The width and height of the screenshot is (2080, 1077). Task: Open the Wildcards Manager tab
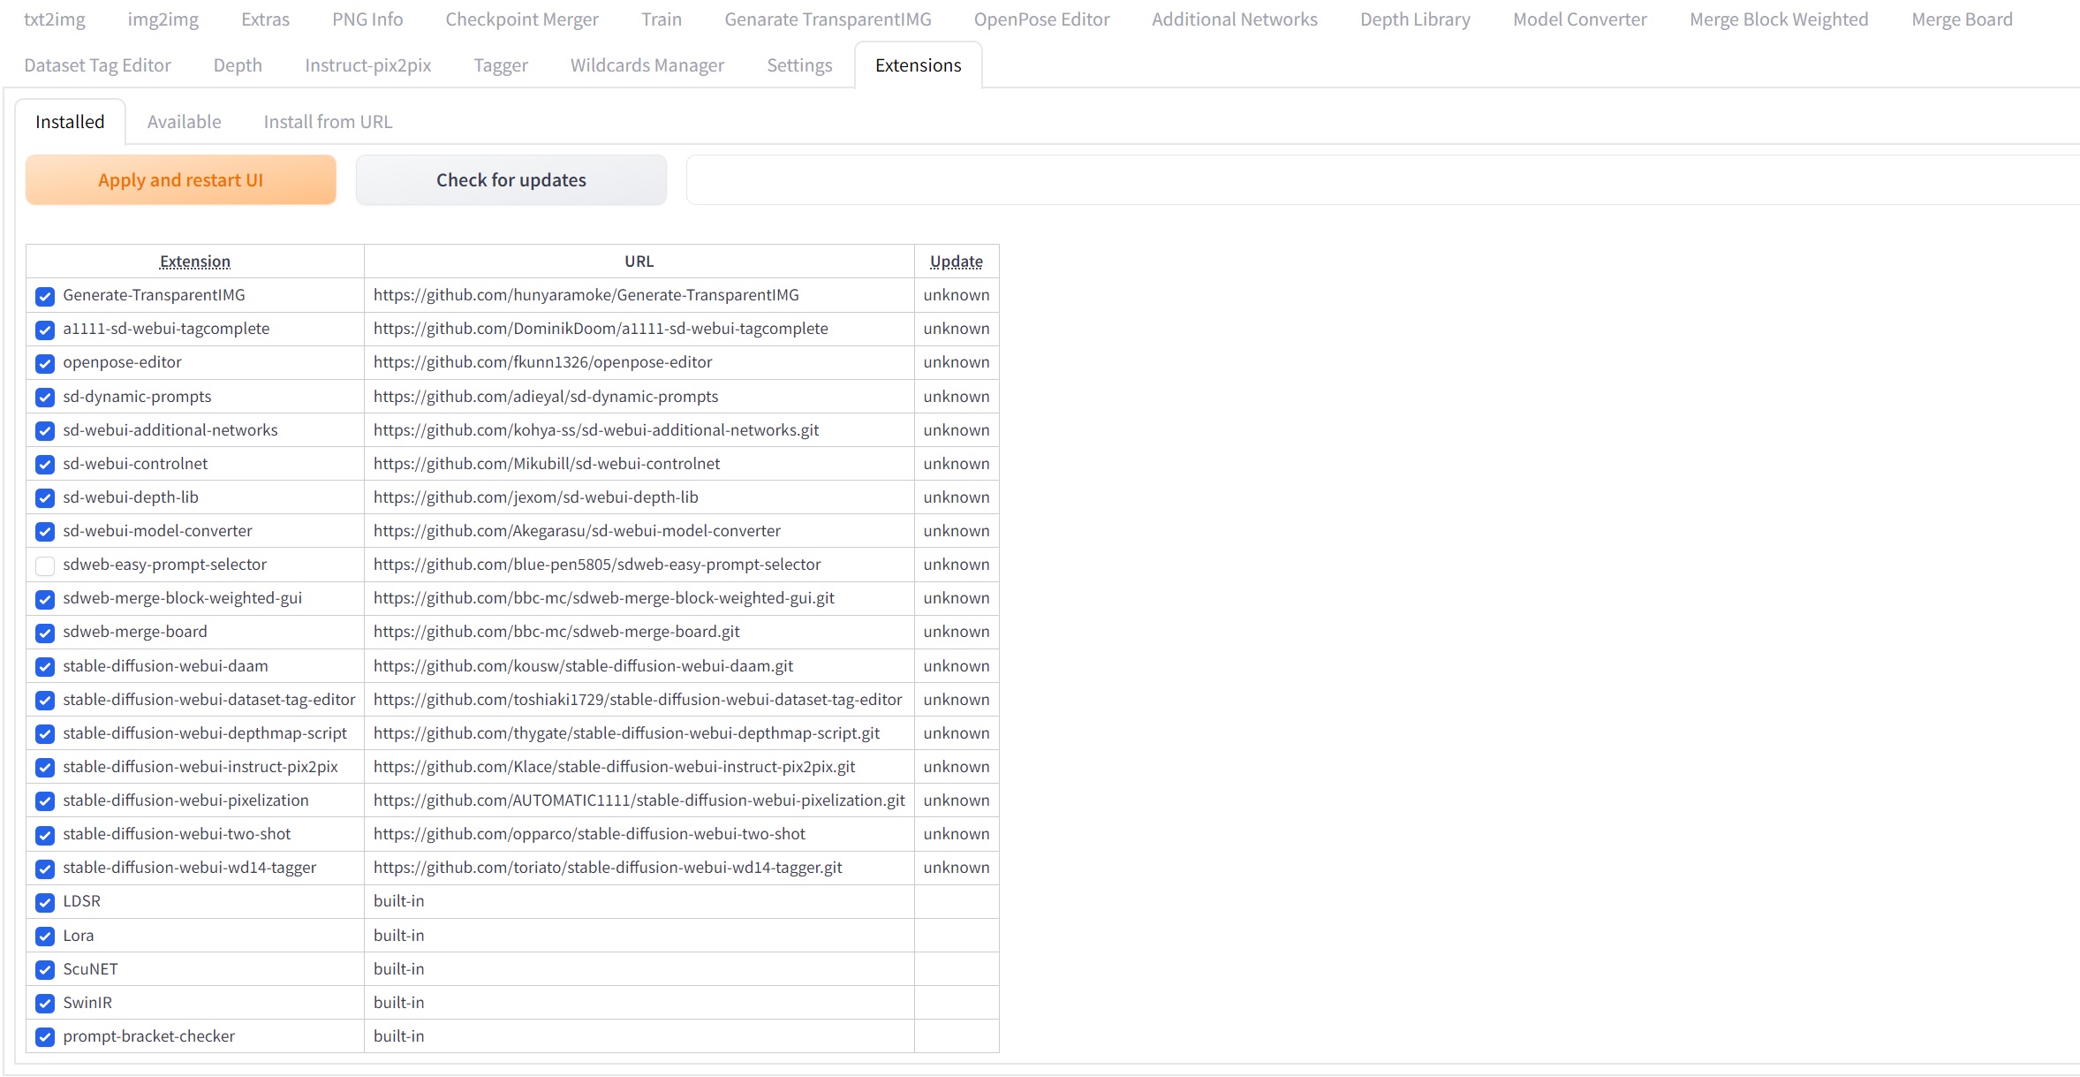coord(647,65)
